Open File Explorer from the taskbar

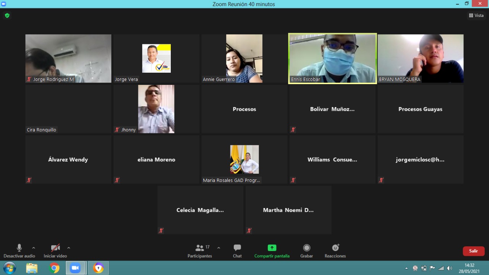click(32, 268)
